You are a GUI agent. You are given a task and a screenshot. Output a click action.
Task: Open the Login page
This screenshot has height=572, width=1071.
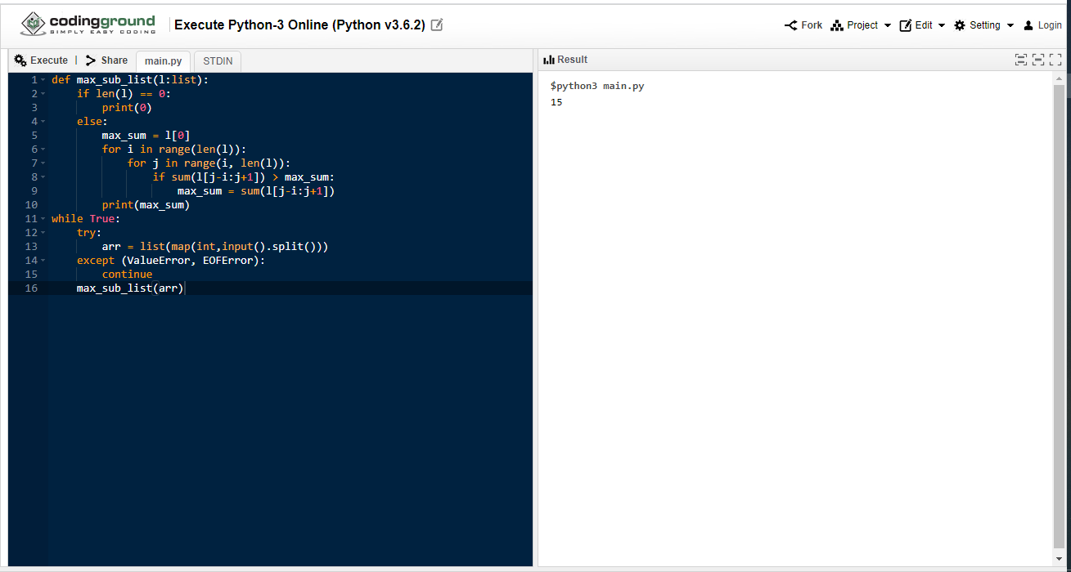[1042, 25]
